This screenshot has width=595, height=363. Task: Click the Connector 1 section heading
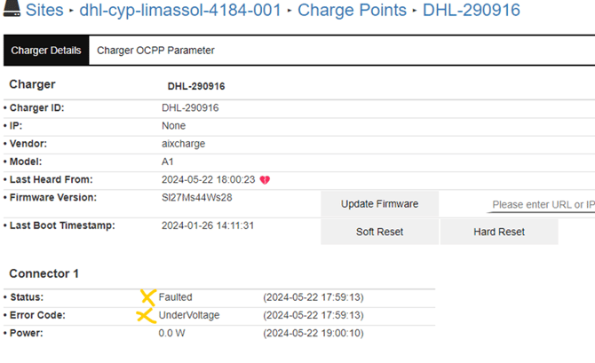click(44, 273)
